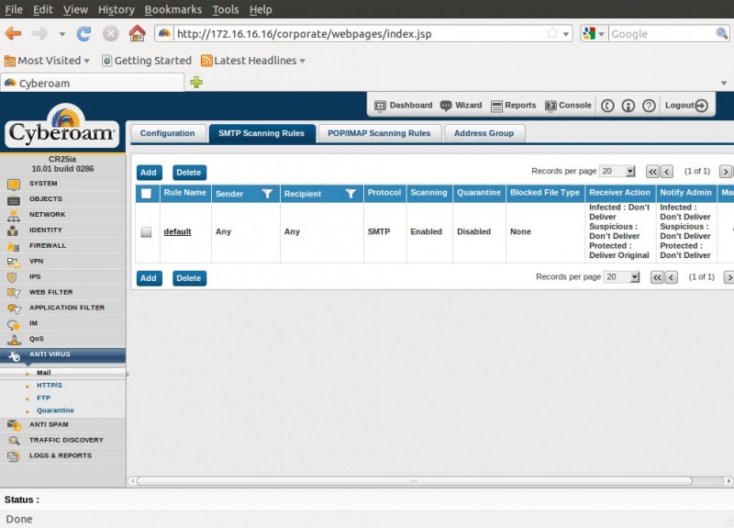Filter by Sender funnel icon

[267, 194]
